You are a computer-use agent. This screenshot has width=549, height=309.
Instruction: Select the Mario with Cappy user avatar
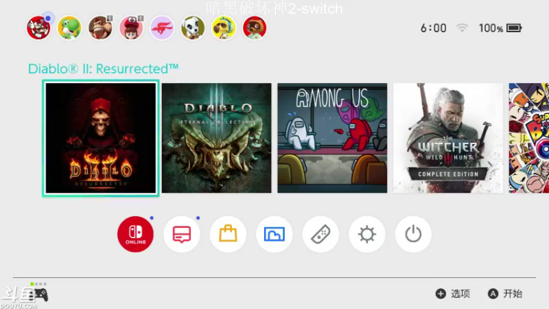coord(131,27)
